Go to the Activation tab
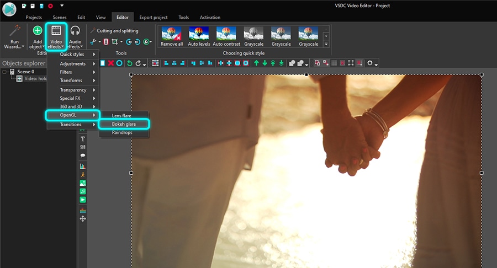 point(210,18)
